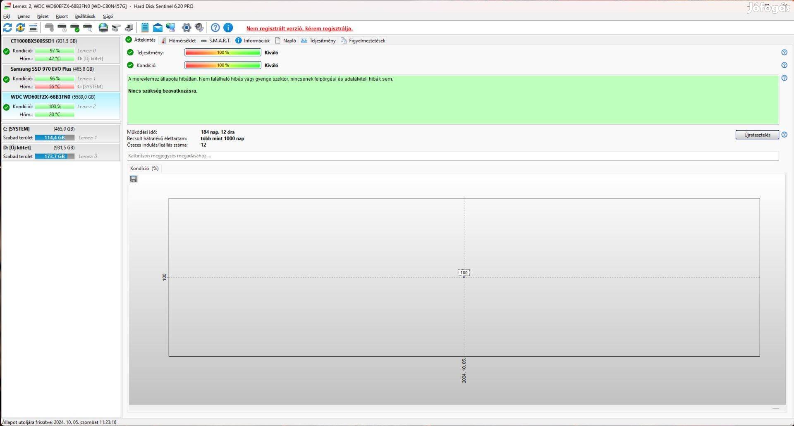Click the speaker sound icon
This screenshot has width=794, height=426.
tap(199, 28)
